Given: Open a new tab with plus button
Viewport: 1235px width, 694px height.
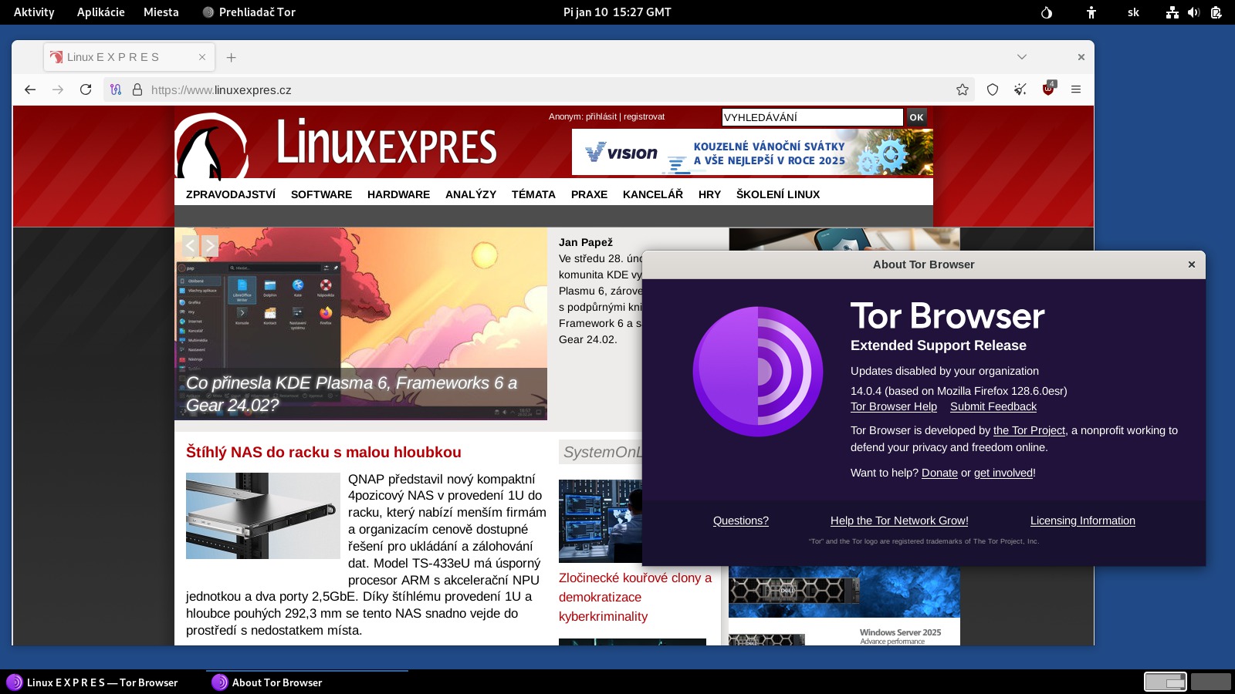Looking at the screenshot, I should tap(231, 57).
